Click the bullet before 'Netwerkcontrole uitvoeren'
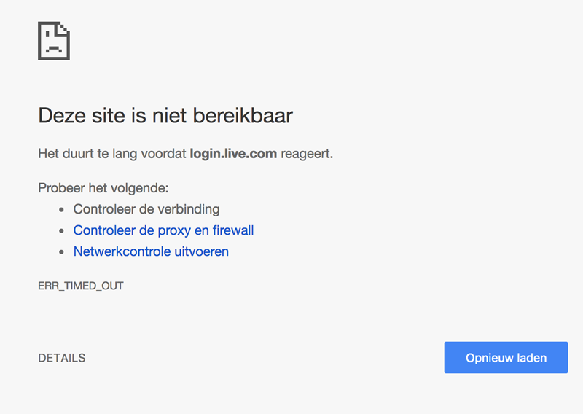Image resolution: width=583 pixels, height=414 pixels. click(61, 252)
